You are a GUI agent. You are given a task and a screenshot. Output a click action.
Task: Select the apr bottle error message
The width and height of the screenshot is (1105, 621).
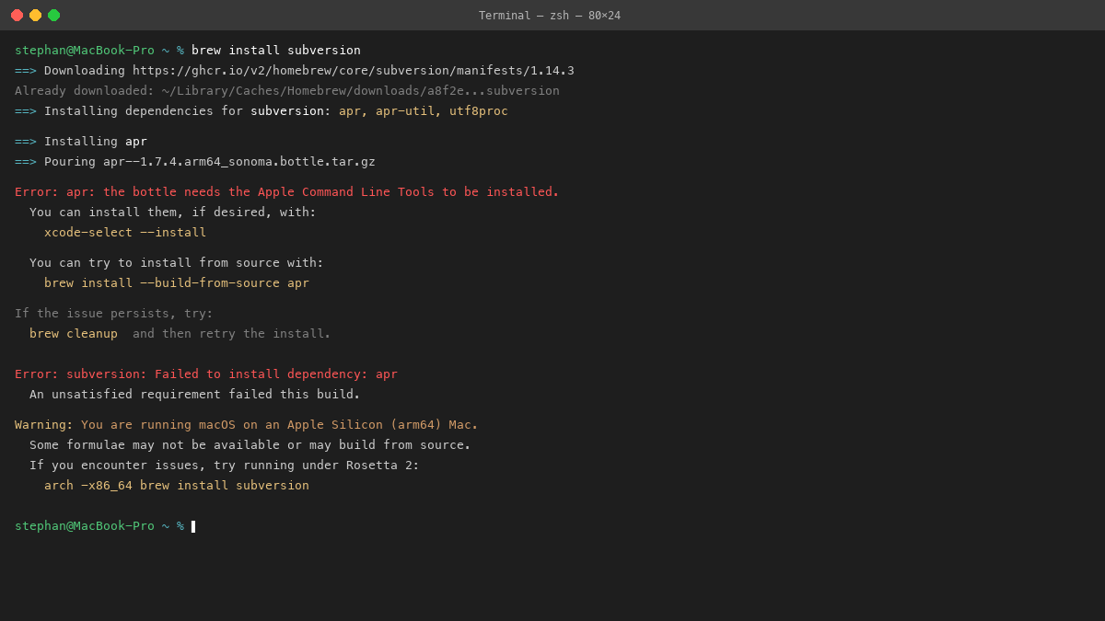[285, 191]
